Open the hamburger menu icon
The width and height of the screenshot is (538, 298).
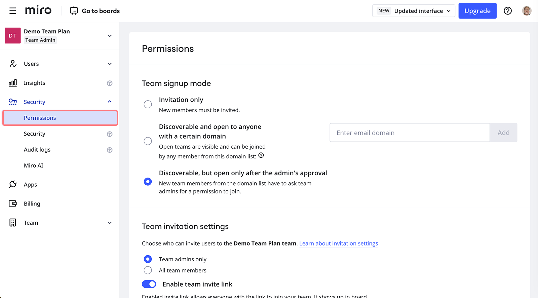click(x=13, y=11)
